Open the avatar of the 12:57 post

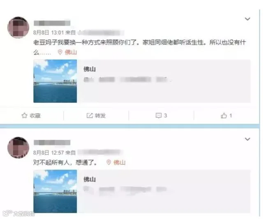coord(18,148)
